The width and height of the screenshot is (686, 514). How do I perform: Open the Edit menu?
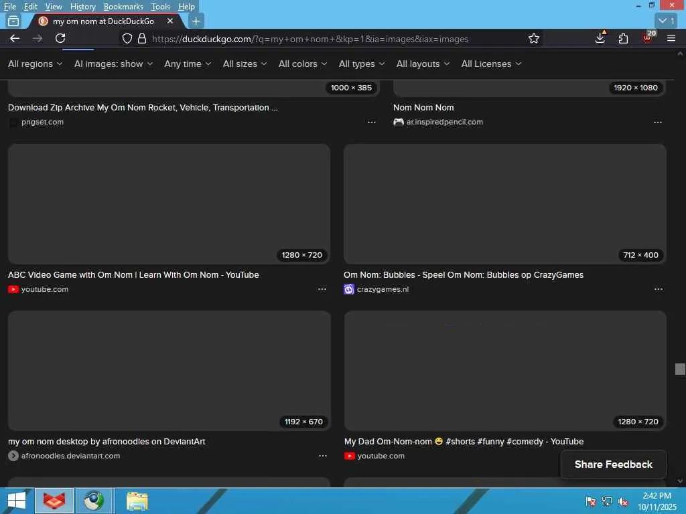tap(30, 7)
